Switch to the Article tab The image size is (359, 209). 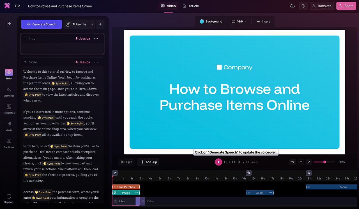[191, 6]
